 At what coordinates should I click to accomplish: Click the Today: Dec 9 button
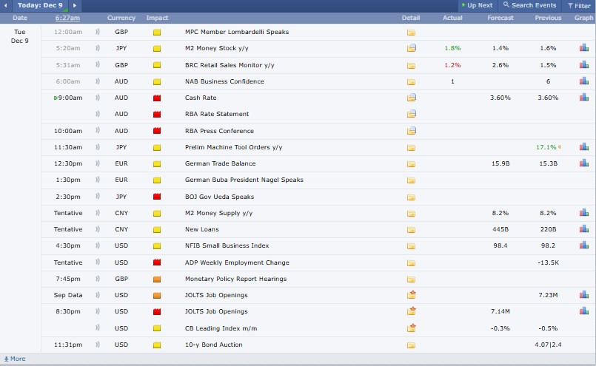[40, 5]
